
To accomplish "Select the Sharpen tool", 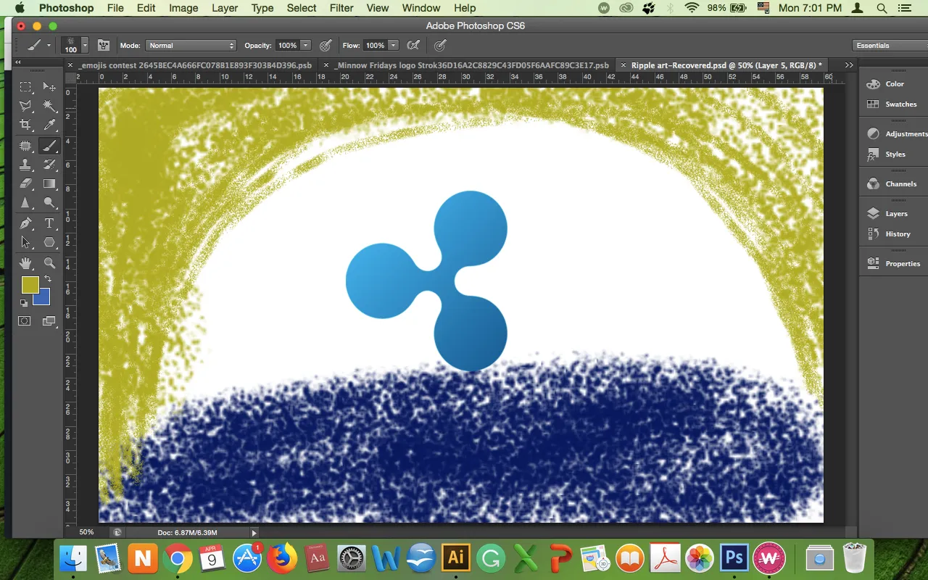I will 25,203.
